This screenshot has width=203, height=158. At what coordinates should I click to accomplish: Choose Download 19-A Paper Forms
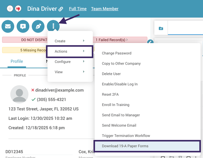(x=125, y=146)
